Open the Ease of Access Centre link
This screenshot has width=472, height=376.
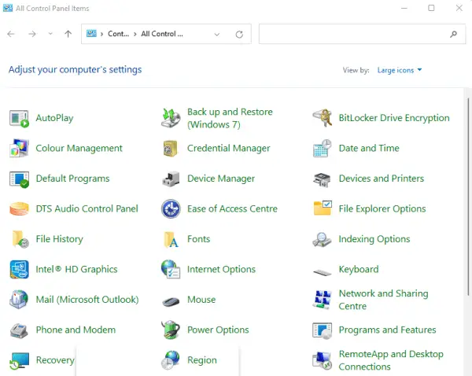coord(232,208)
